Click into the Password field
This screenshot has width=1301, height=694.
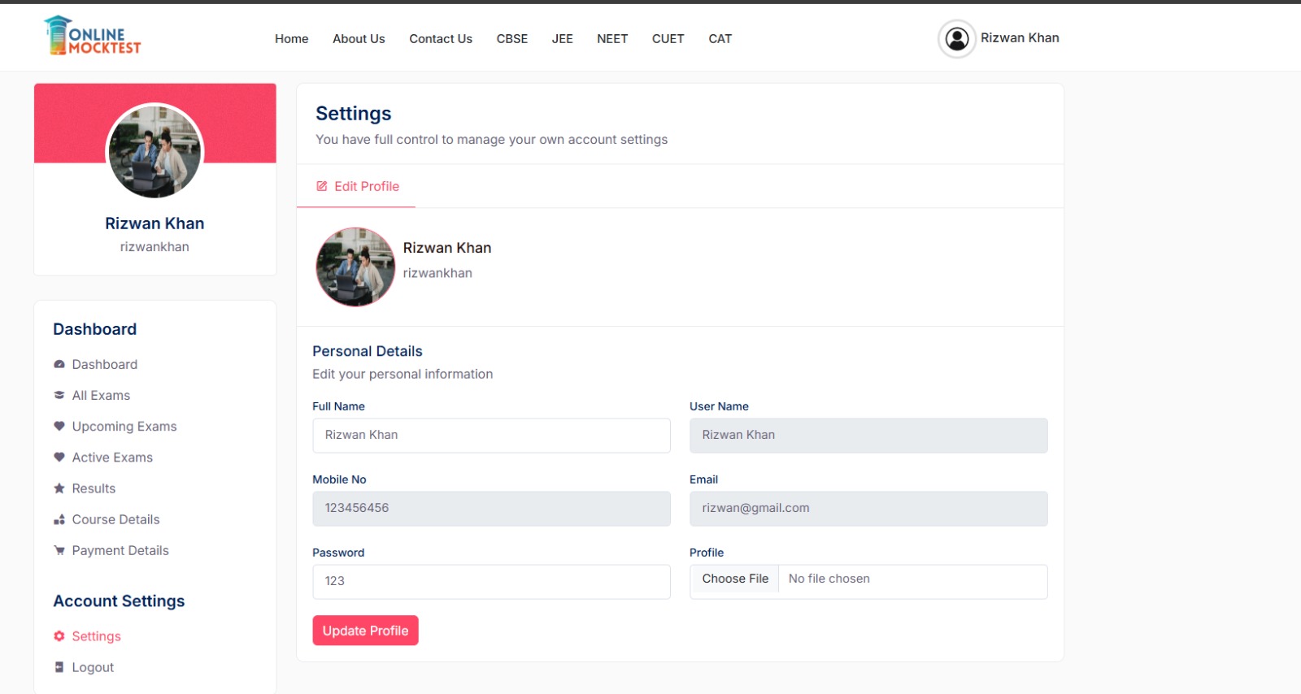click(491, 582)
